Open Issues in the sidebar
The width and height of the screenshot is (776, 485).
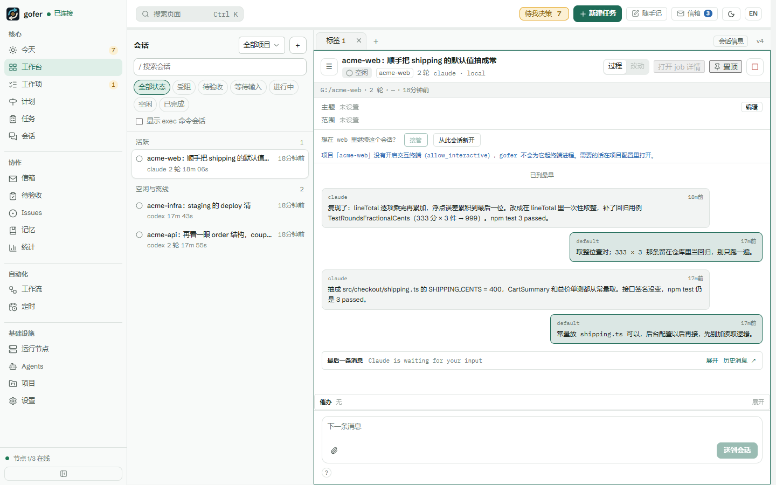[63, 213]
